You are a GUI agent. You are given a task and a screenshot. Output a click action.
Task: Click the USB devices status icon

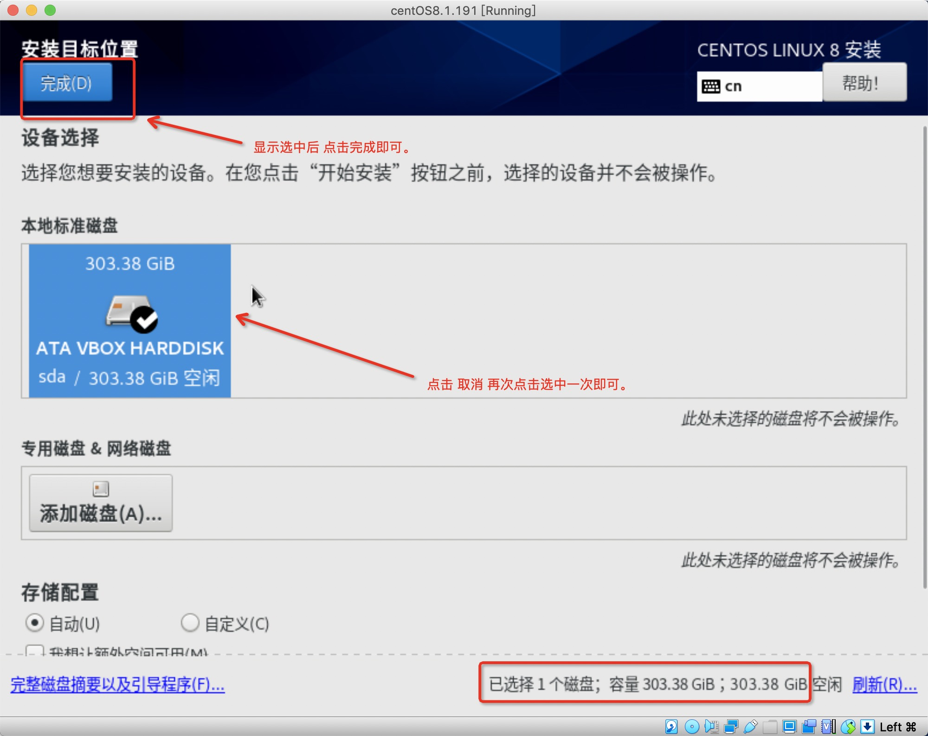(x=750, y=726)
